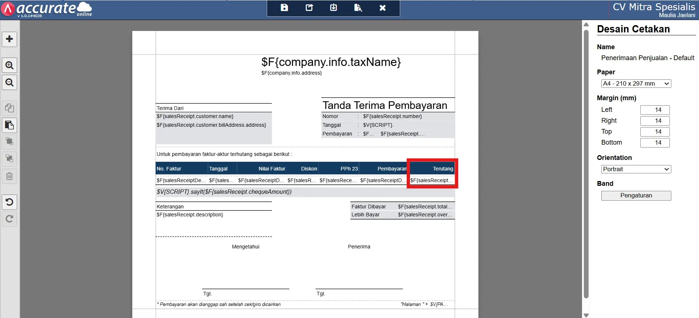
Task: Click the redo arrow icon
Action: 9,219
